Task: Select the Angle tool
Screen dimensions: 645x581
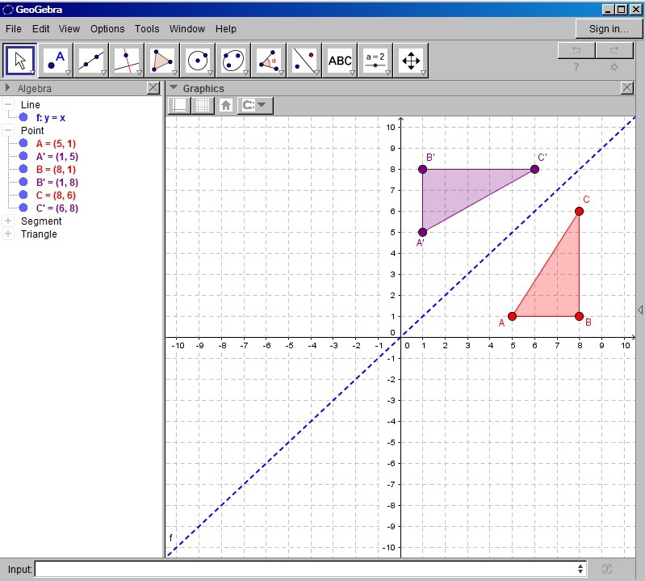Action: [x=269, y=61]
